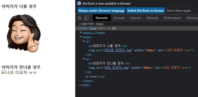Select the closing /body tag line
The image size is (198, 97).
tap(88, 81)
